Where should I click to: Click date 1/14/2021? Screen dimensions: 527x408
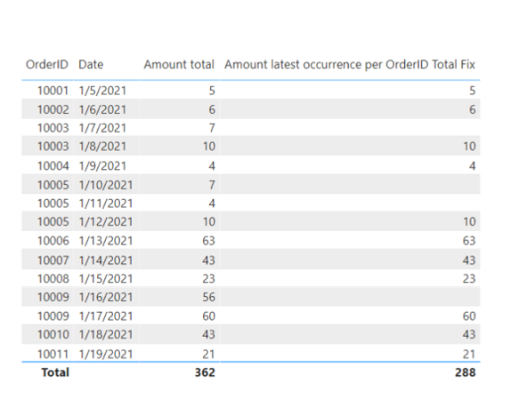(x=106, y=260)
